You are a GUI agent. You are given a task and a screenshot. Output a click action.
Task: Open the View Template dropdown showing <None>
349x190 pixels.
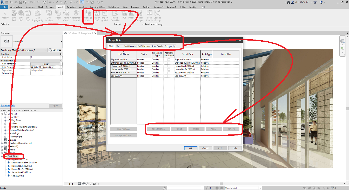click(x=46, y=63)
